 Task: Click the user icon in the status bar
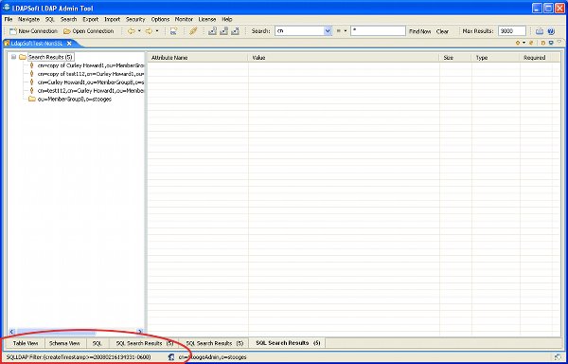point(171,357)
